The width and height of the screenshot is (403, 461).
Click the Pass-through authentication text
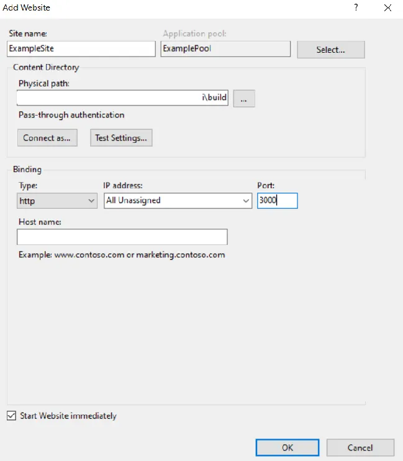pyautogui.click(x=71, y=115)
